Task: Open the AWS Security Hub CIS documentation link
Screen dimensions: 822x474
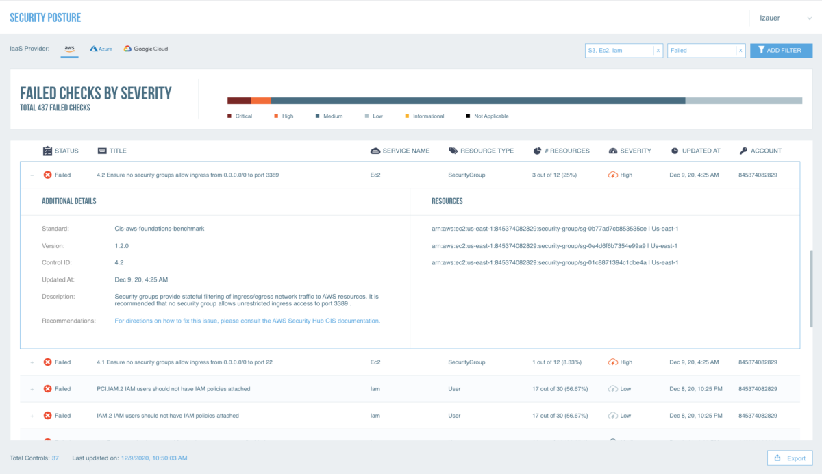Action: tap(247, 321)
